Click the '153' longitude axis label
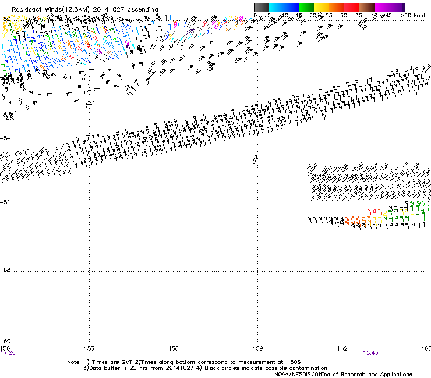Viewport: 431px width, 378px height. point(89,348)
